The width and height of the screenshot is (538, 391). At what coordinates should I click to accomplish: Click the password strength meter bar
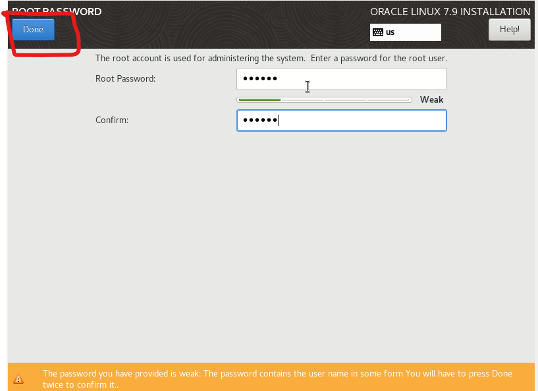324,100
